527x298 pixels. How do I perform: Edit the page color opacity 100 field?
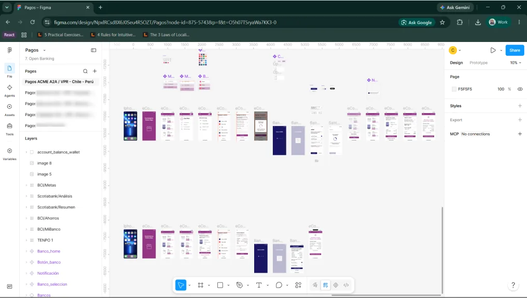point(501,89)
